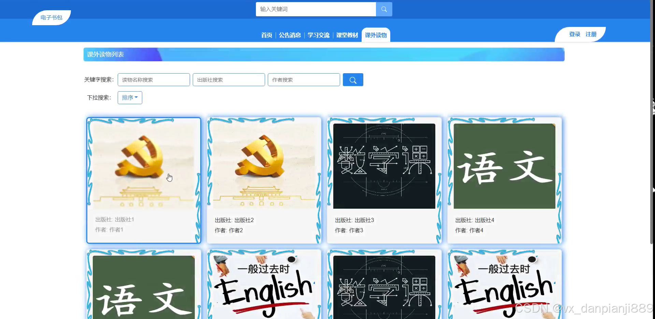Click the top search magnifier icon
The image size is (655, 319).
coord(384,9)
